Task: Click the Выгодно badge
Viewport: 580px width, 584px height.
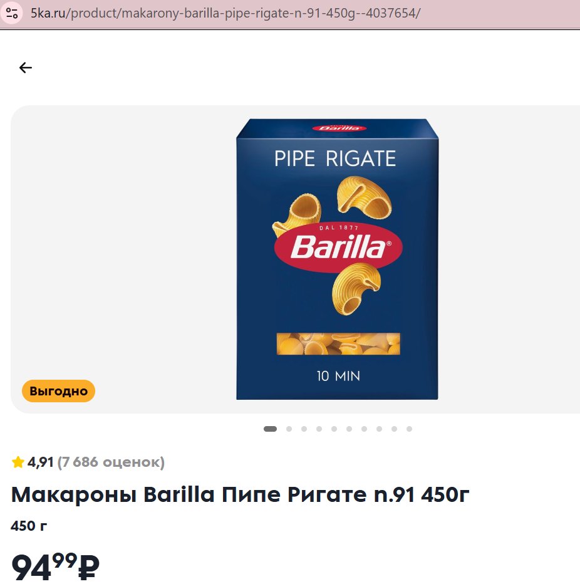Action: pyautogui.click(x=58, y=391)
